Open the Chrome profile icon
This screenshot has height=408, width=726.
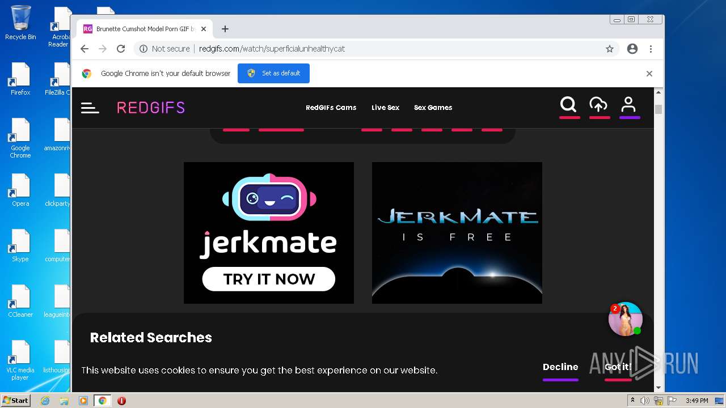tap(632, 49)
